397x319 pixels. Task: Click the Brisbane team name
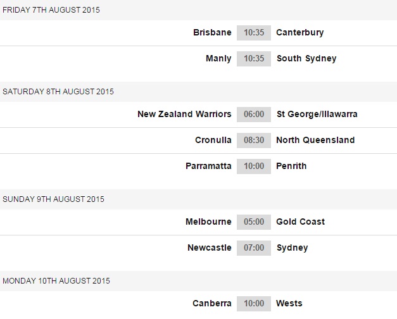pyautogui.click(x=212, y=32)
